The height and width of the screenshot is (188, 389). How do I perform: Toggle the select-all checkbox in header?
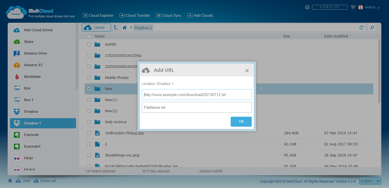pos(89,36)
